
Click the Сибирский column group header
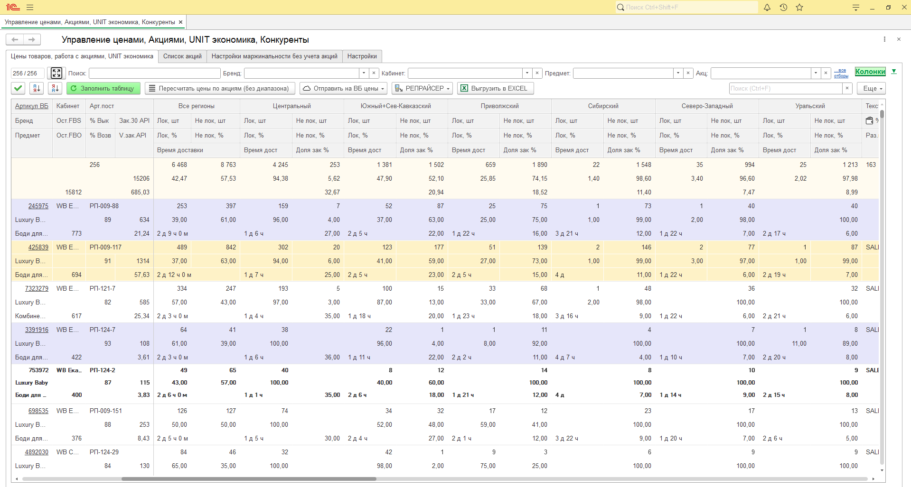[x=603, y=106]
